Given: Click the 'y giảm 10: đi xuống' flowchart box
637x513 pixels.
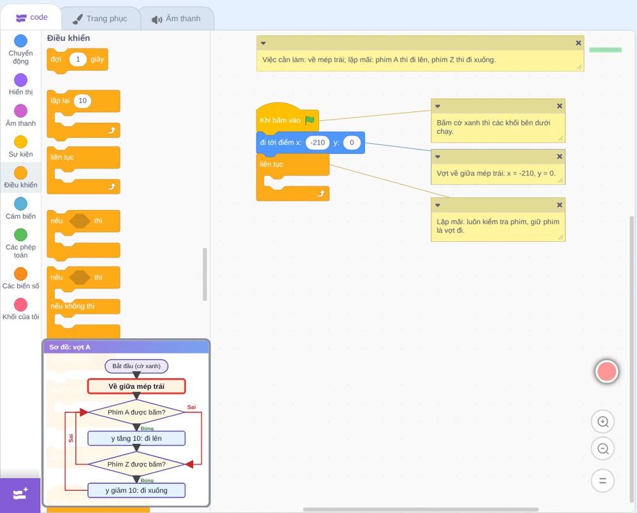Looking at the screenshot, I should point(136,490).
